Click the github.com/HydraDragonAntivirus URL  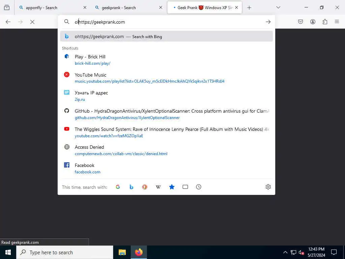[127, 118]
